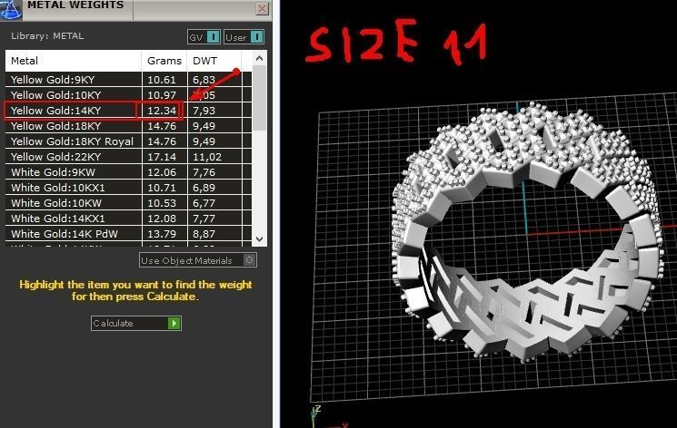
Task: Select the White Gold:10KX1 row
Action: [x=128, y=188]
